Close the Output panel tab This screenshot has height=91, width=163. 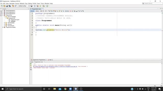[44, 62]
